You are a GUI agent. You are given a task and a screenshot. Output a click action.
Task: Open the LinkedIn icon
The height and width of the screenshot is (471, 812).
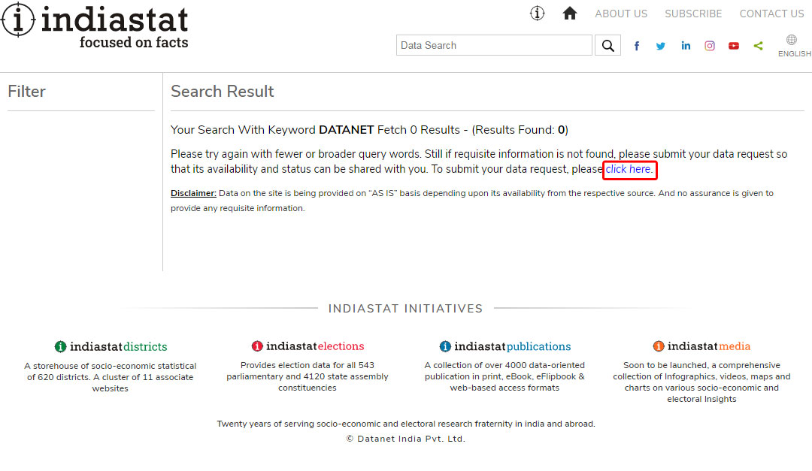(686, 46)
